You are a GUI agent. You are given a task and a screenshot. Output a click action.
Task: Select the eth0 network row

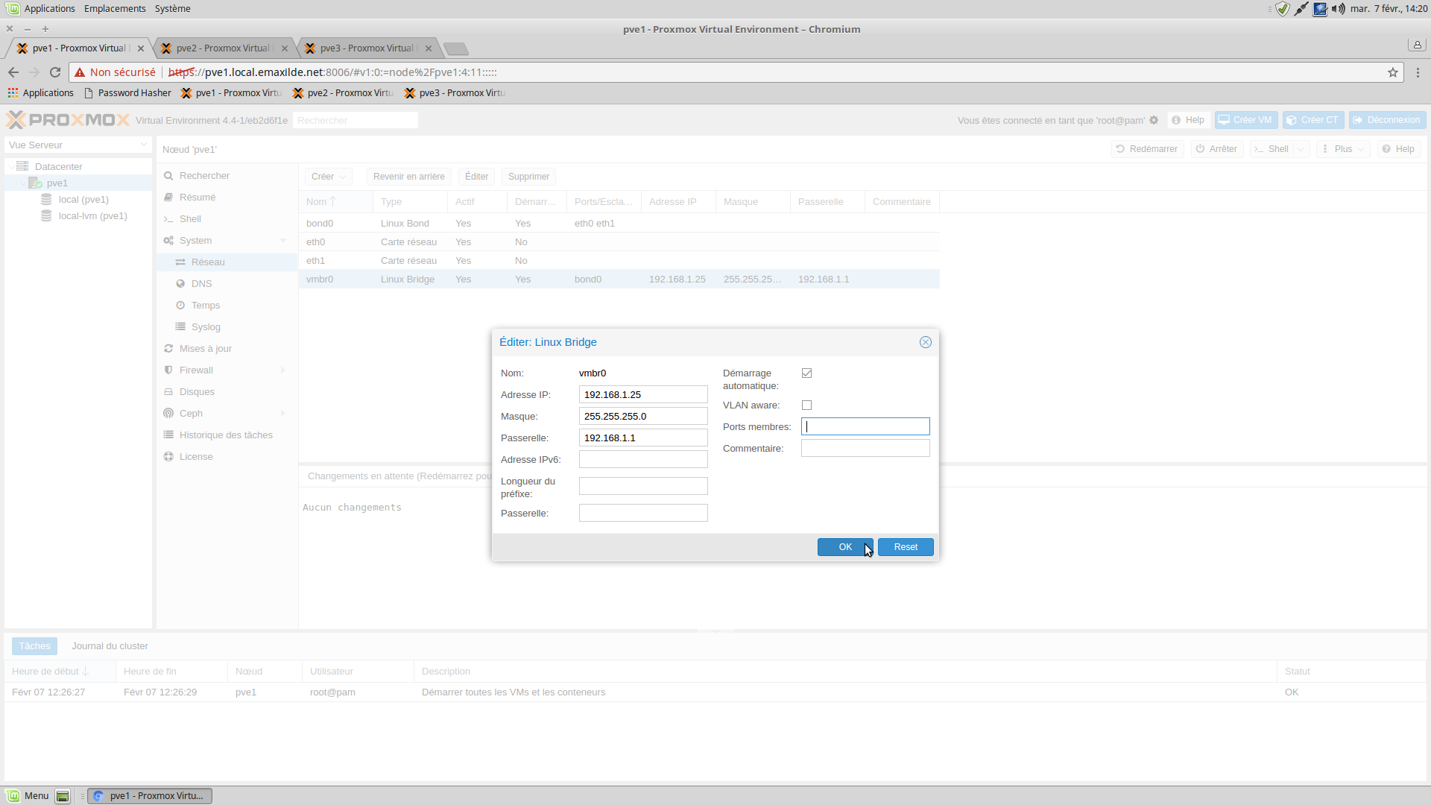point(619,242)
